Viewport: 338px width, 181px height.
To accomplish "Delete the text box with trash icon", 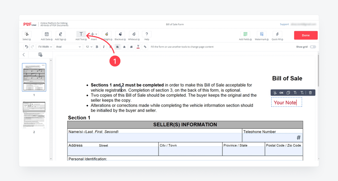I will click(311, 93).
